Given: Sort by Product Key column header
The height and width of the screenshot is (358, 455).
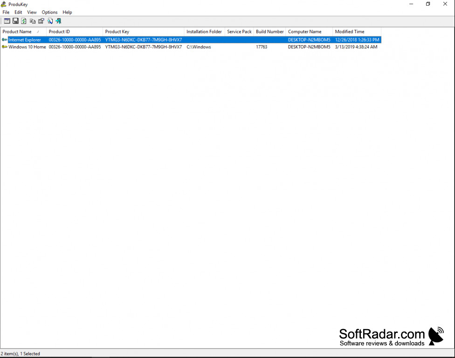Looking at the screenshot, I should tap(143, 32).
